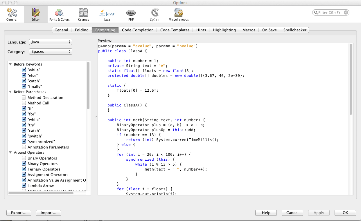Open the Language dropdown set to Java

click(x=51, y=42)
